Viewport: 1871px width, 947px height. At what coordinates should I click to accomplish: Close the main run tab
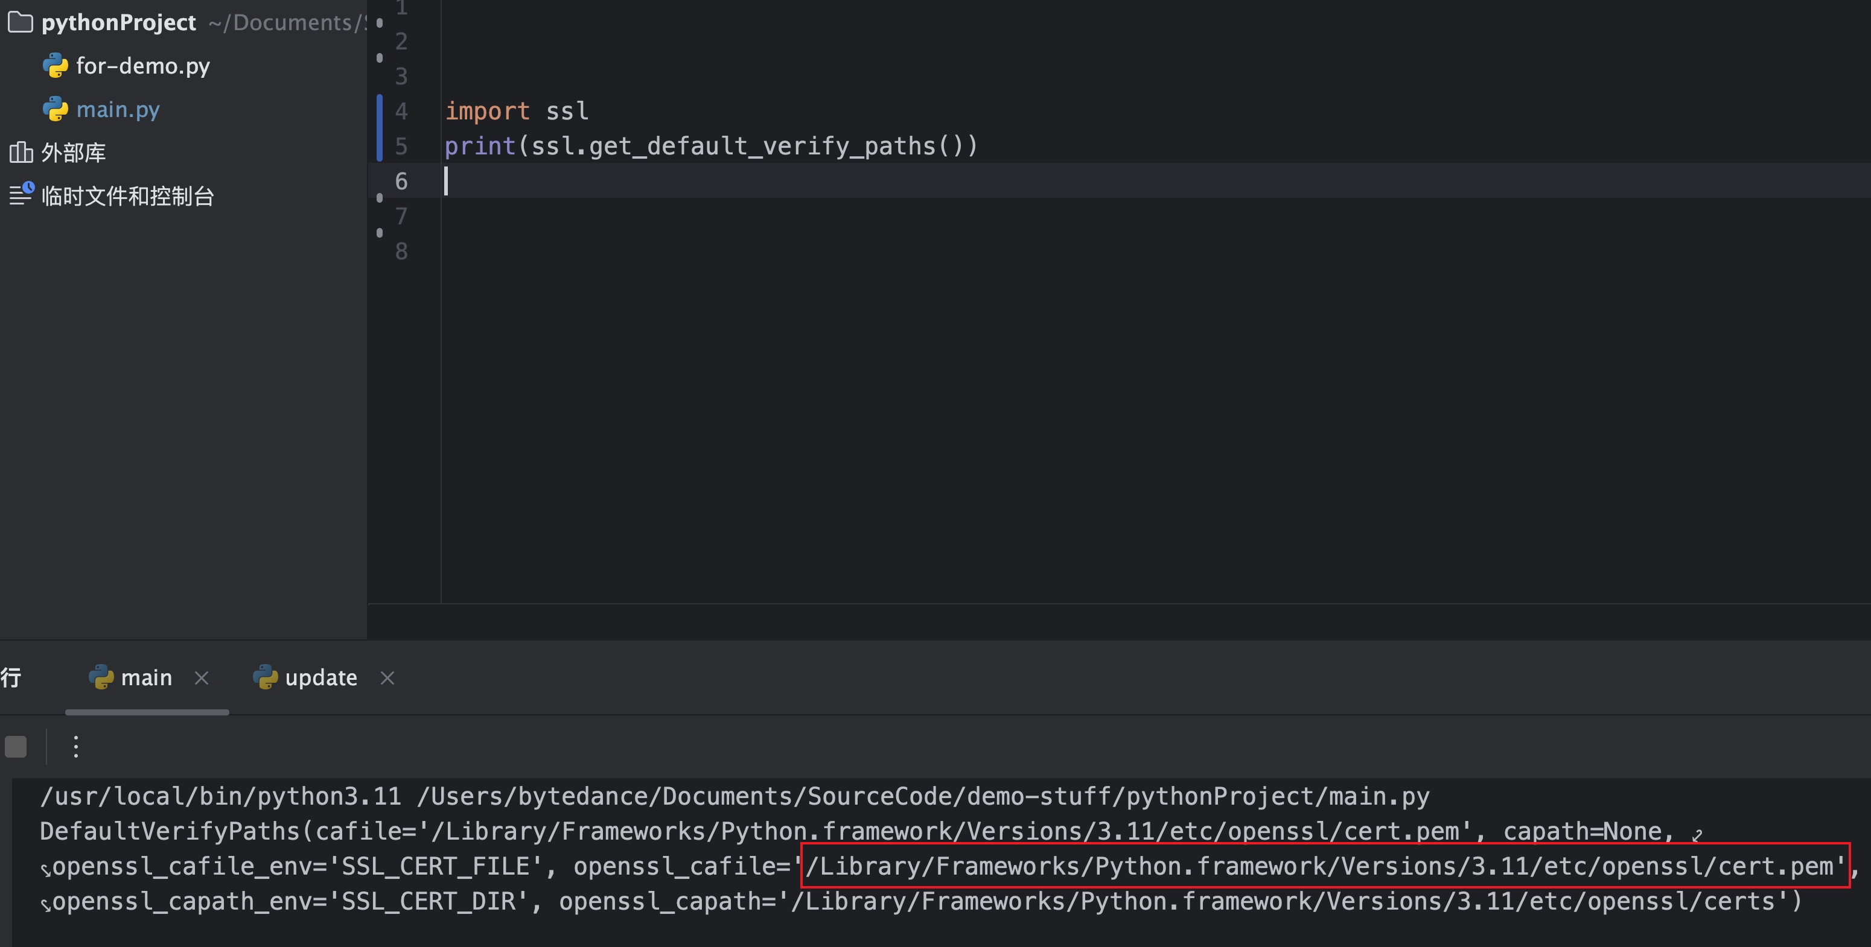(202, 677)
